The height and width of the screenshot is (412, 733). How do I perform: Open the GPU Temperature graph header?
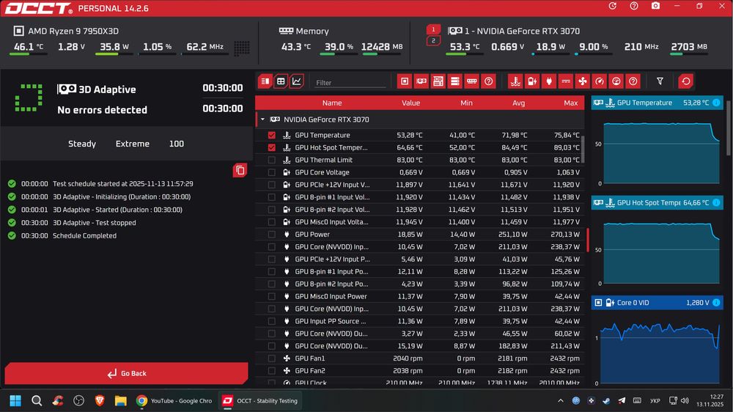[x=658, y=103]
